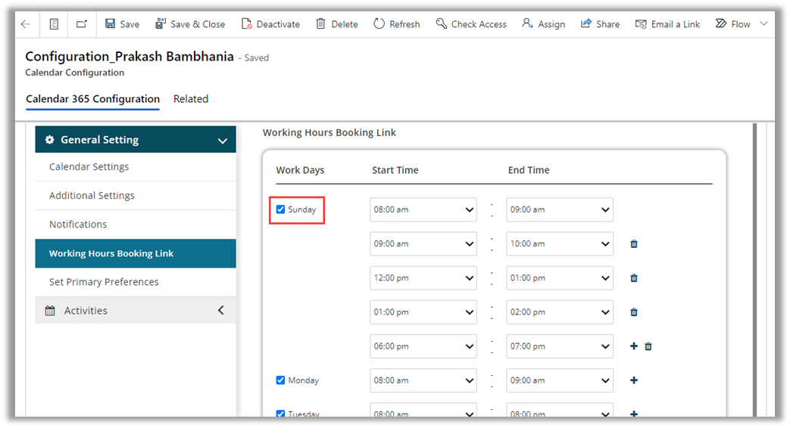Open Sunday 08:00 am start time dropdown

423,209
